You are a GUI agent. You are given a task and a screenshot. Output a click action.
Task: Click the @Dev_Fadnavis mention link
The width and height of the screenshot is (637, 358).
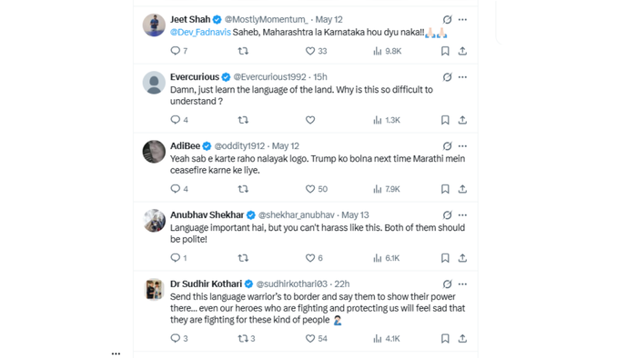tap(200, 32)
